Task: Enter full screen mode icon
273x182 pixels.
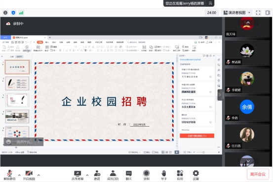Action: pyautogui.click(x=258, y=12)
